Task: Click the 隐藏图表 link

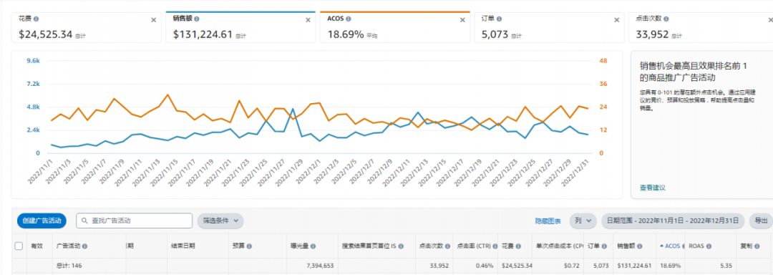Action: [x=548, y=221]
